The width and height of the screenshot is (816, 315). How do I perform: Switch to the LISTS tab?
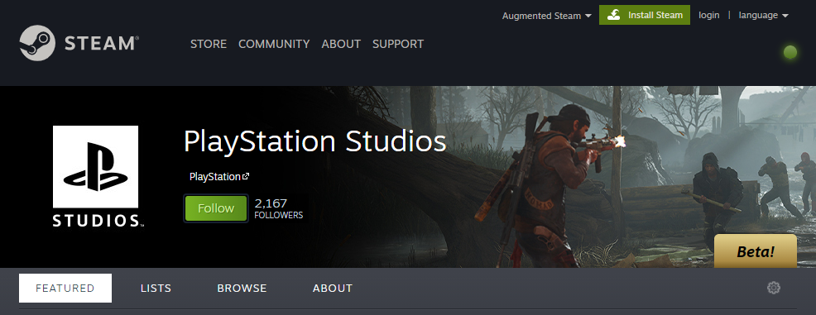156,288
